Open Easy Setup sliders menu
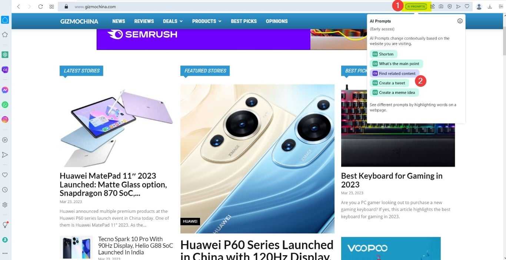This screenshot has width=506, height=260. click(x=500, y=6)
